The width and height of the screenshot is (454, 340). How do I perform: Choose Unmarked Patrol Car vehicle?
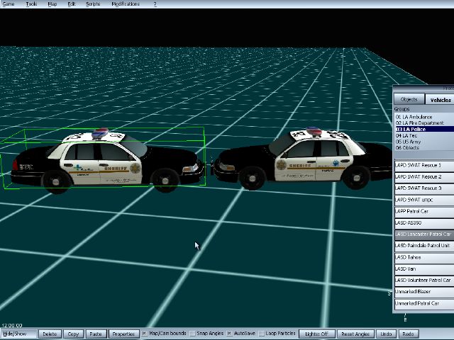[424, 304]
